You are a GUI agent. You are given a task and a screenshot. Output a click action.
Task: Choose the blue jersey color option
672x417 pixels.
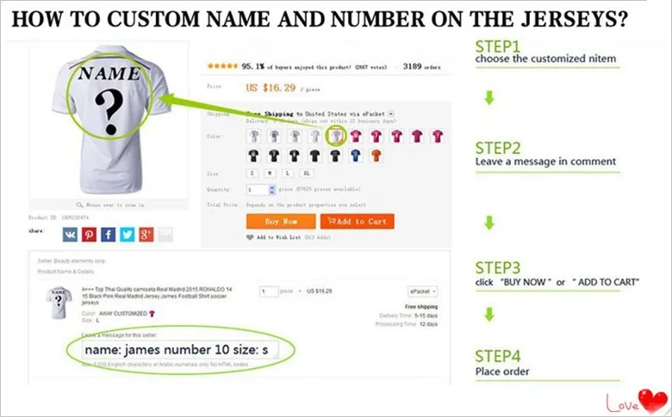pos(355,156)
